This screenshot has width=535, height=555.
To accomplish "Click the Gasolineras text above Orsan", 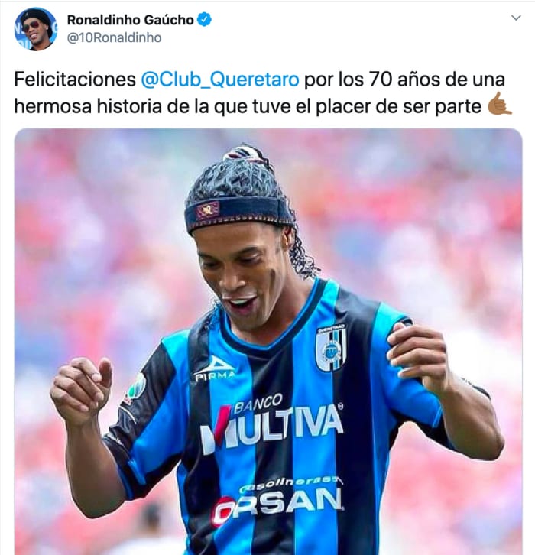I will click(x=291, y=483).
